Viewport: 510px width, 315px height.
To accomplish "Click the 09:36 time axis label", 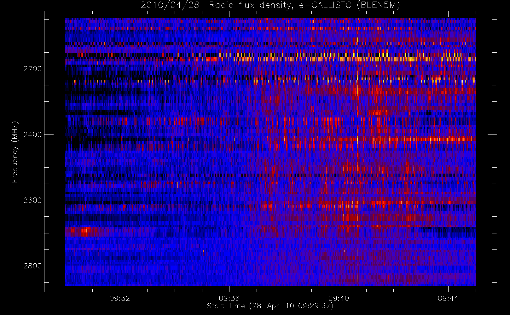I will pyautogui.click(x=229, y=298).
